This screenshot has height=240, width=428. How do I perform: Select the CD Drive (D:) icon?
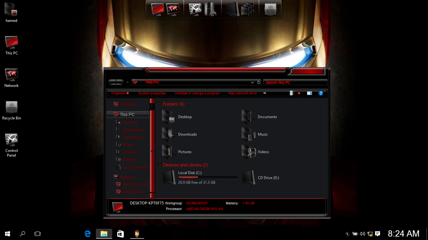coord(248,178)
